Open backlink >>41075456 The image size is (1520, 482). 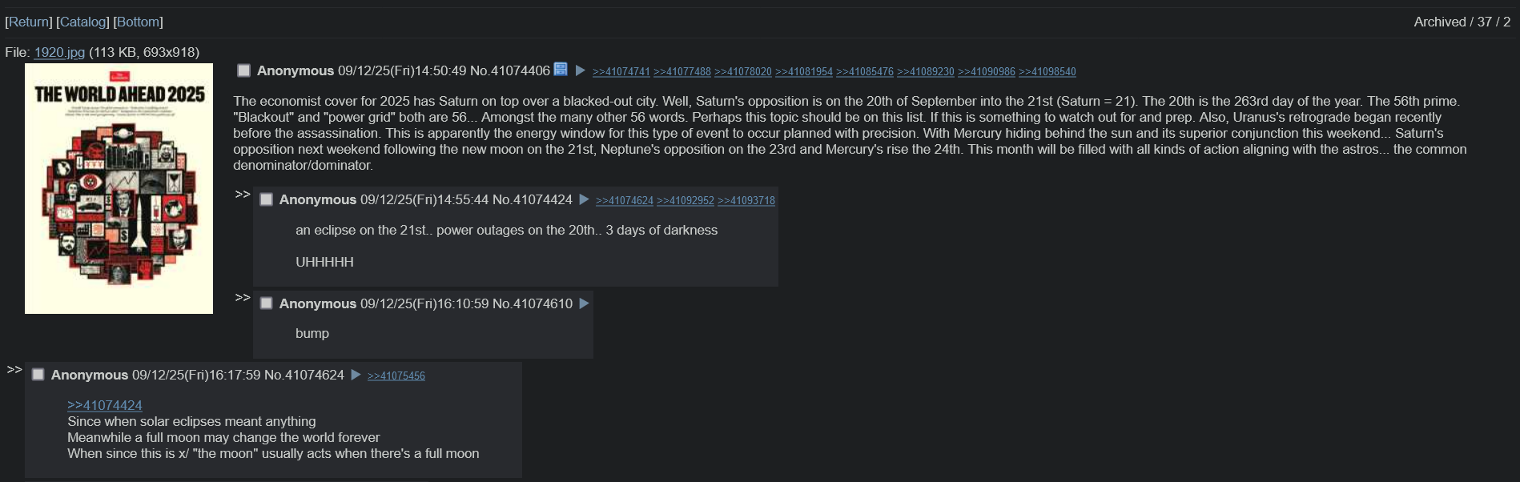click(396, 376)
